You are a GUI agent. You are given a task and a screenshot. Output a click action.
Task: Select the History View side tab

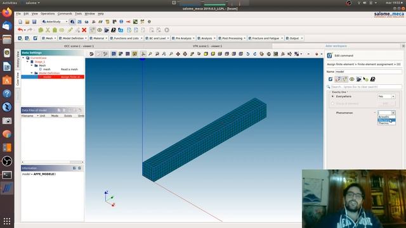(18, 60)
